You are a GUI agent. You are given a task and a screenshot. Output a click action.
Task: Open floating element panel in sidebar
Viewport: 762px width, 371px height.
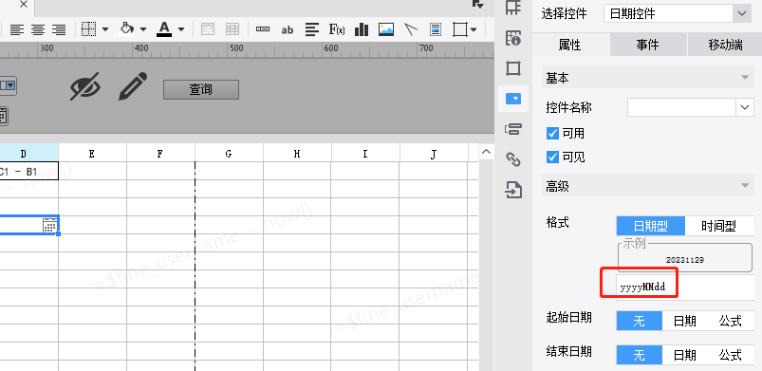click(513, 68)
